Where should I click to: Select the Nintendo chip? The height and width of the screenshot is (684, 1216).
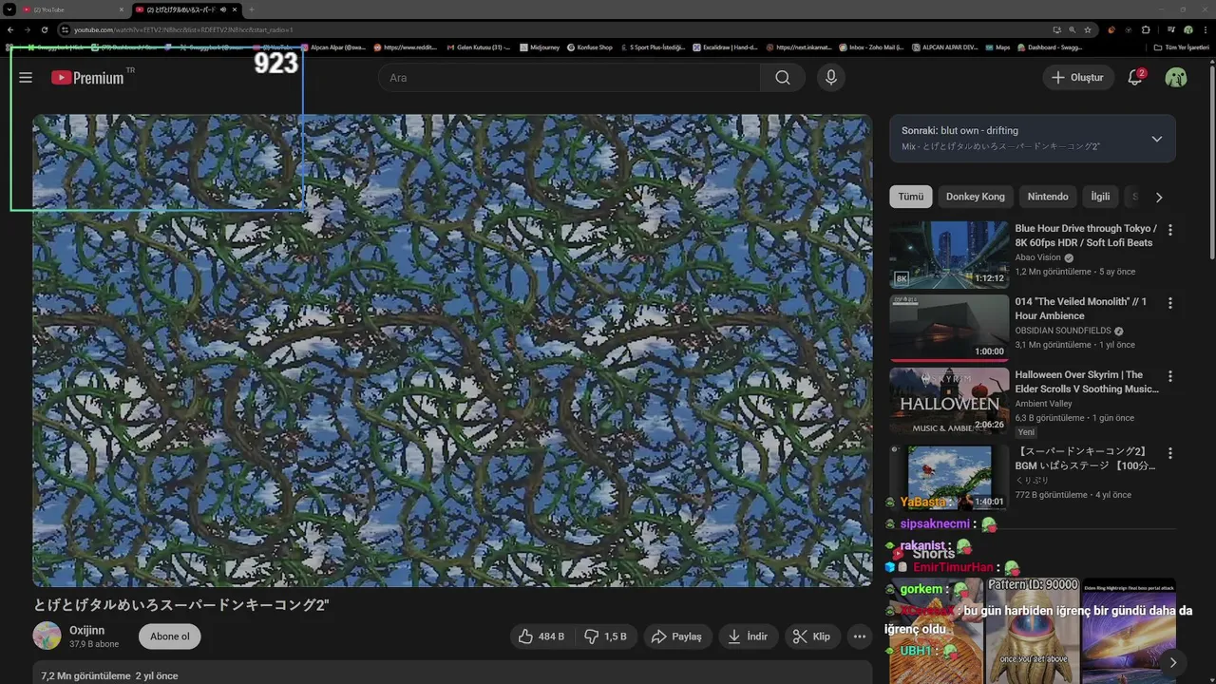click(1048, 197)
